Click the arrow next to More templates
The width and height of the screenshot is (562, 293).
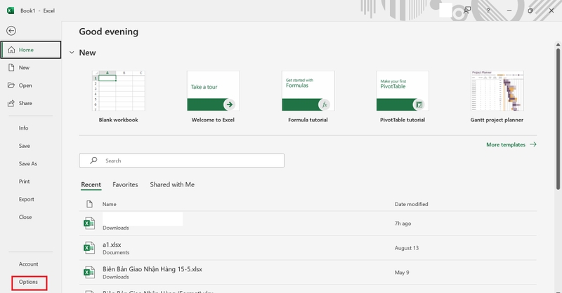pos(533,144)
